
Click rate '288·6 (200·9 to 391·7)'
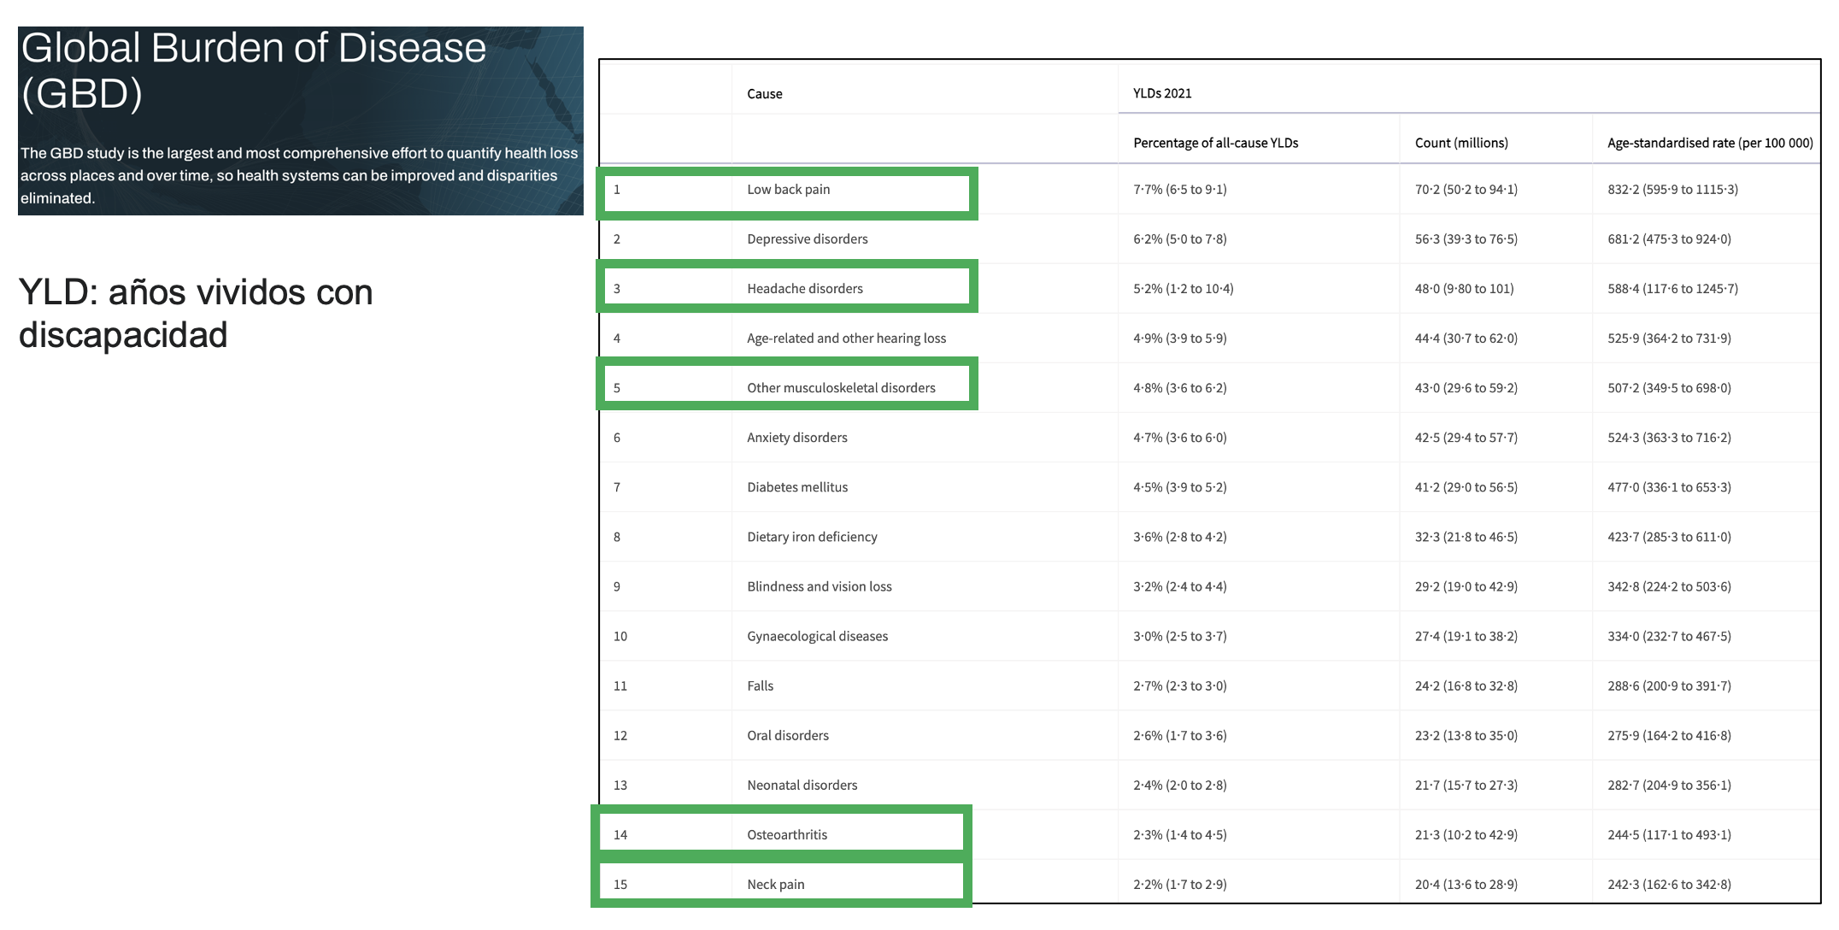click(x=1669, y=686)
